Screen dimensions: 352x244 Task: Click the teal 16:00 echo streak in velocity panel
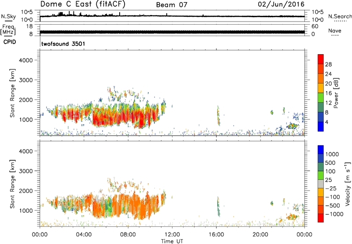218,207
